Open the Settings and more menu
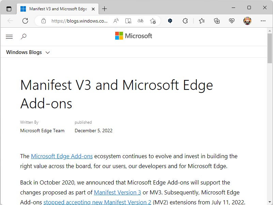Image resolution: width=273 pixels, height=205 pixels. pos(263,21)
